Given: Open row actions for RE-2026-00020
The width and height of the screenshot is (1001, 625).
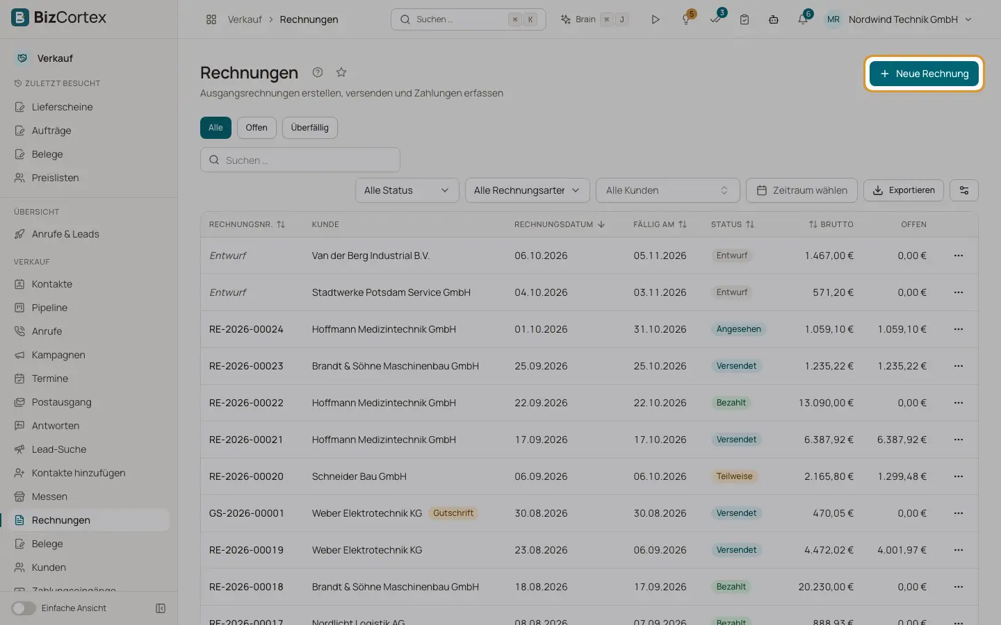Looking at the screenshot, I should point(959,476).
